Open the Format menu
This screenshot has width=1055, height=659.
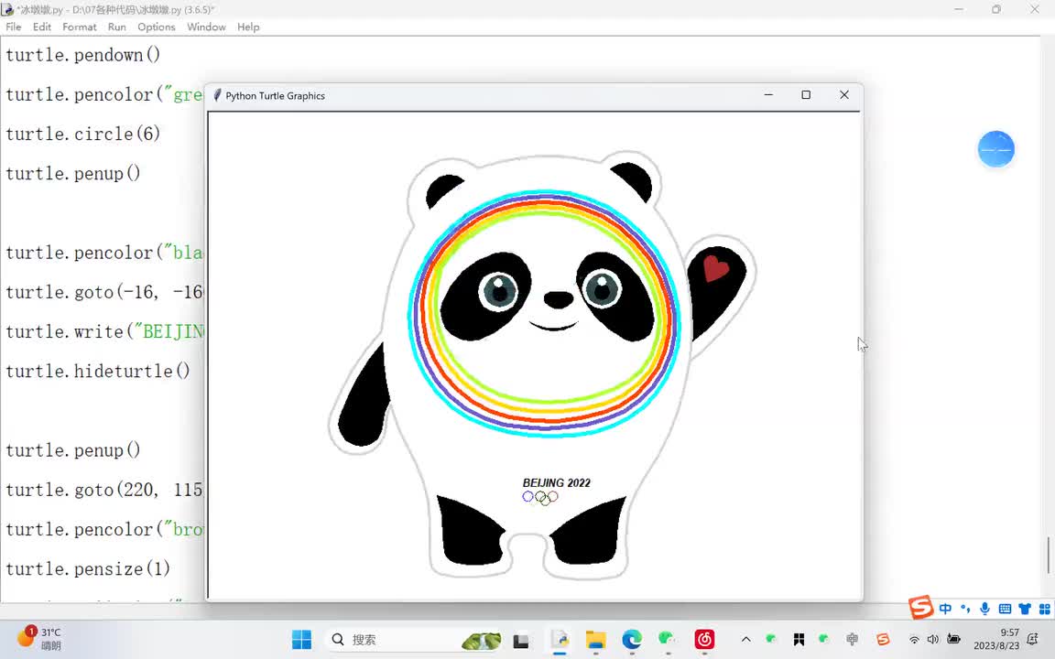[80, 27]
